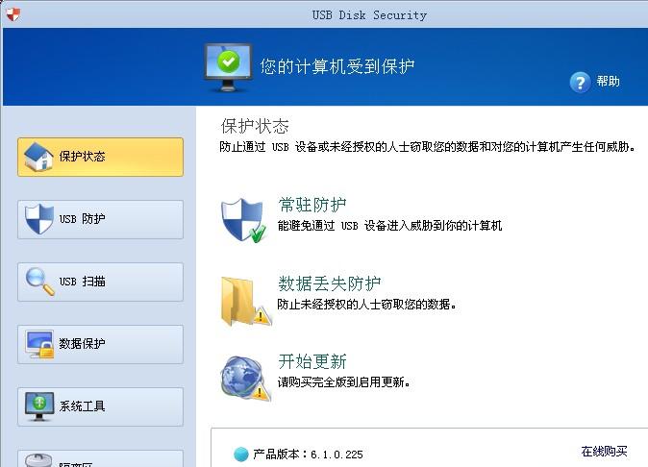This screenshot has height=467, width=648.
Task: Click the shield with green check icon
Action: coord(244,220)
